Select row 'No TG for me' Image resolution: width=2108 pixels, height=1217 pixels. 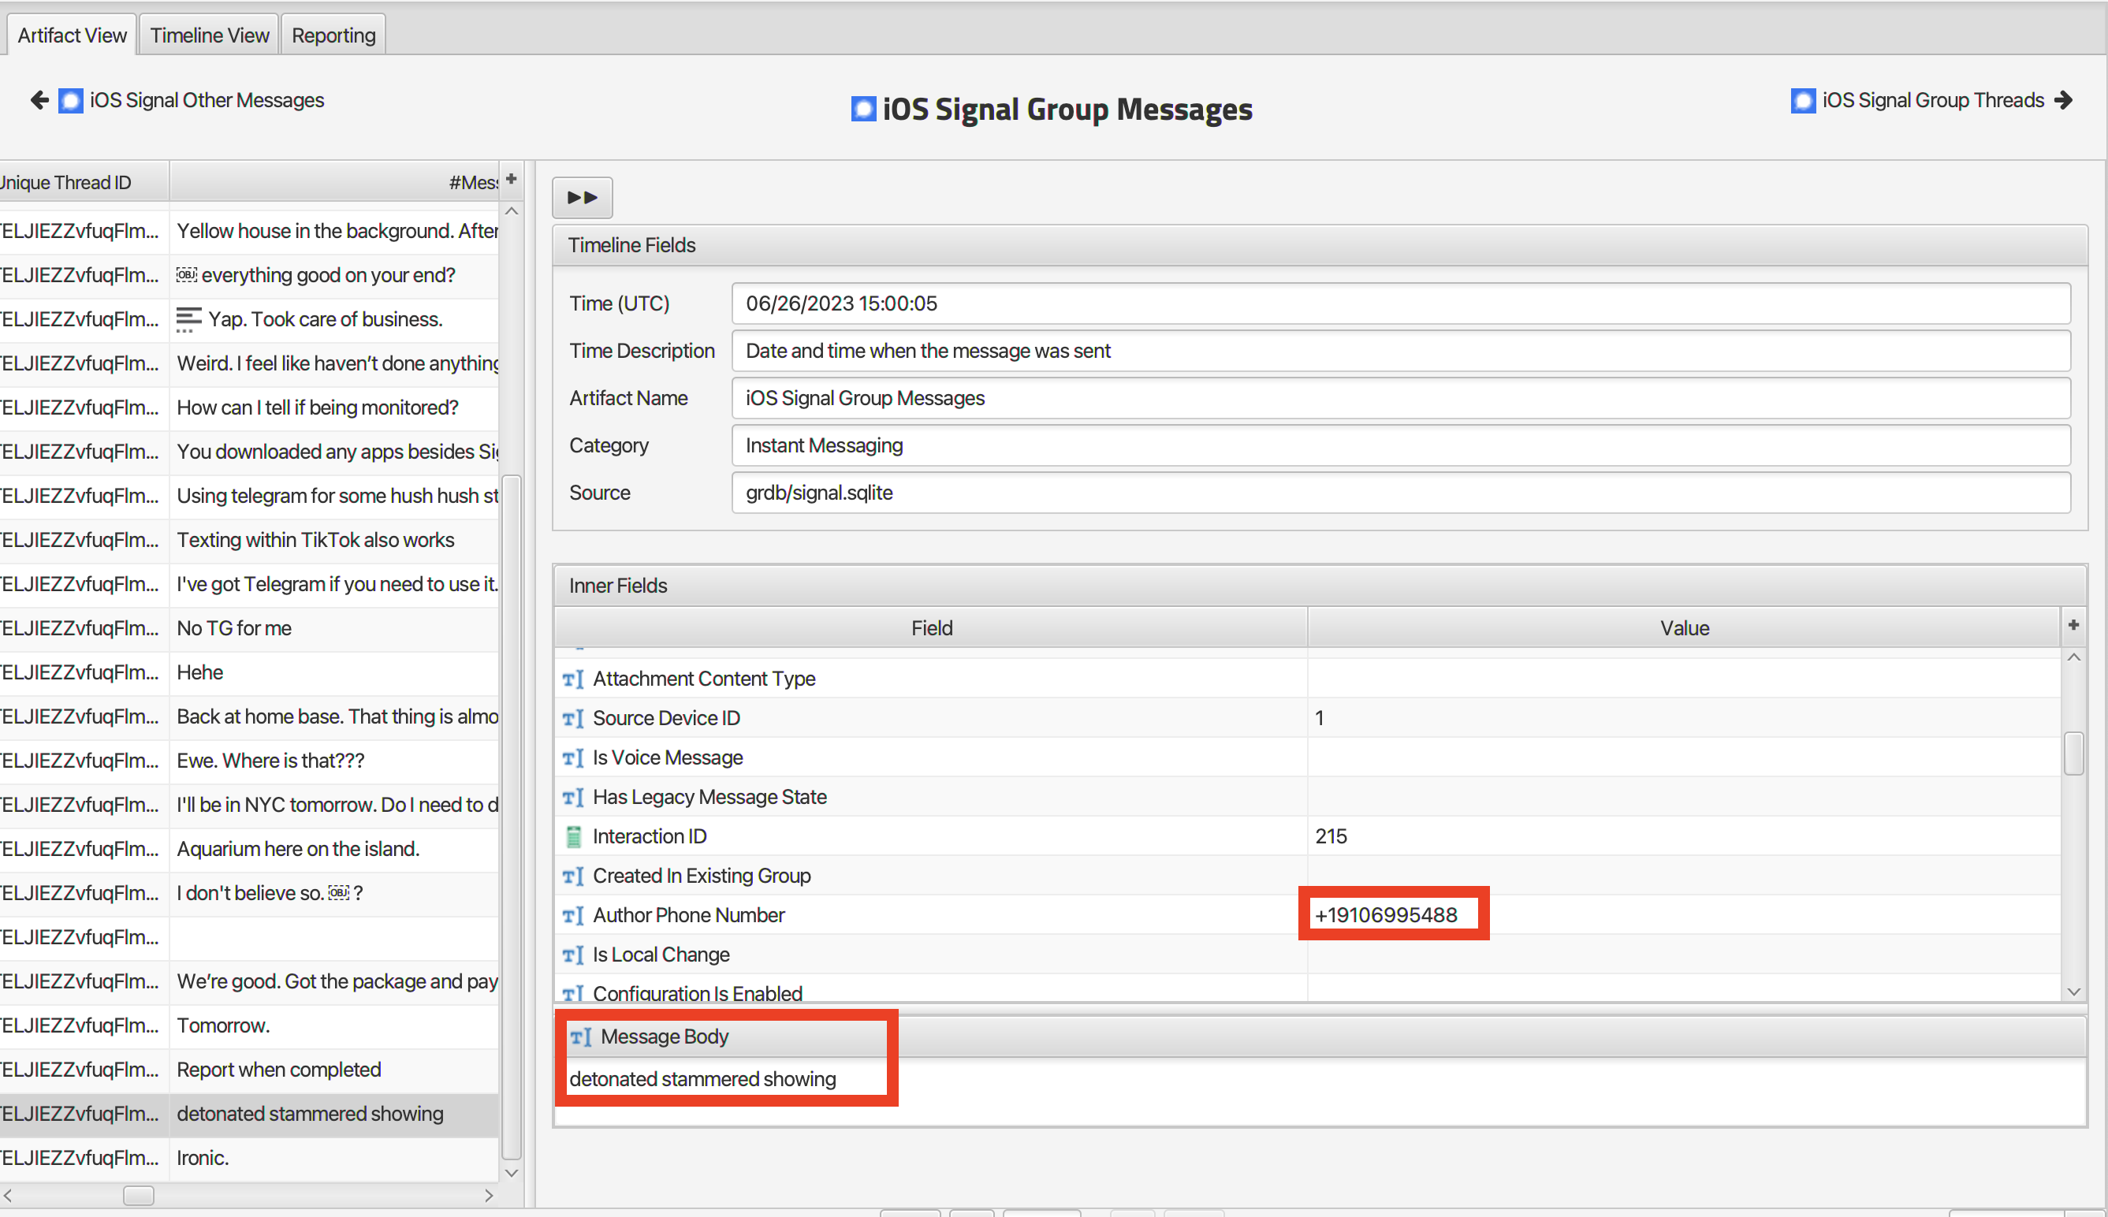[x=249, y=627]
